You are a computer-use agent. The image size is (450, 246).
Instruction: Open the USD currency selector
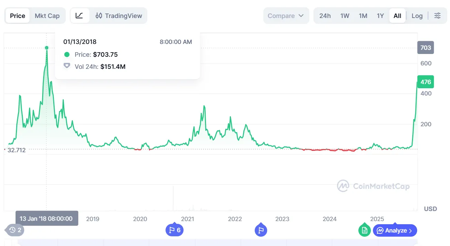pos(430,209)
